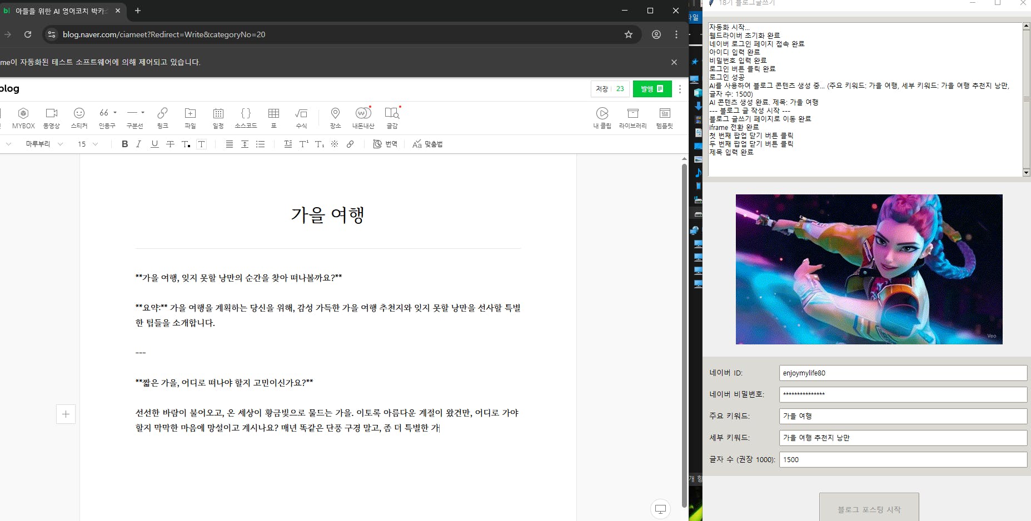Open the font size 15 dropdown
This screenshot has height=521, width=1031.
[x=88, y=144]
